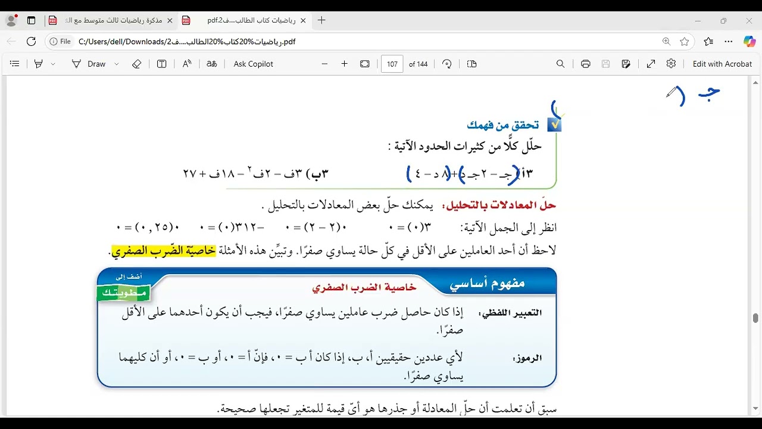The image size is (762, 429).
Task: Click the Save icon
Action: (606, 64)
